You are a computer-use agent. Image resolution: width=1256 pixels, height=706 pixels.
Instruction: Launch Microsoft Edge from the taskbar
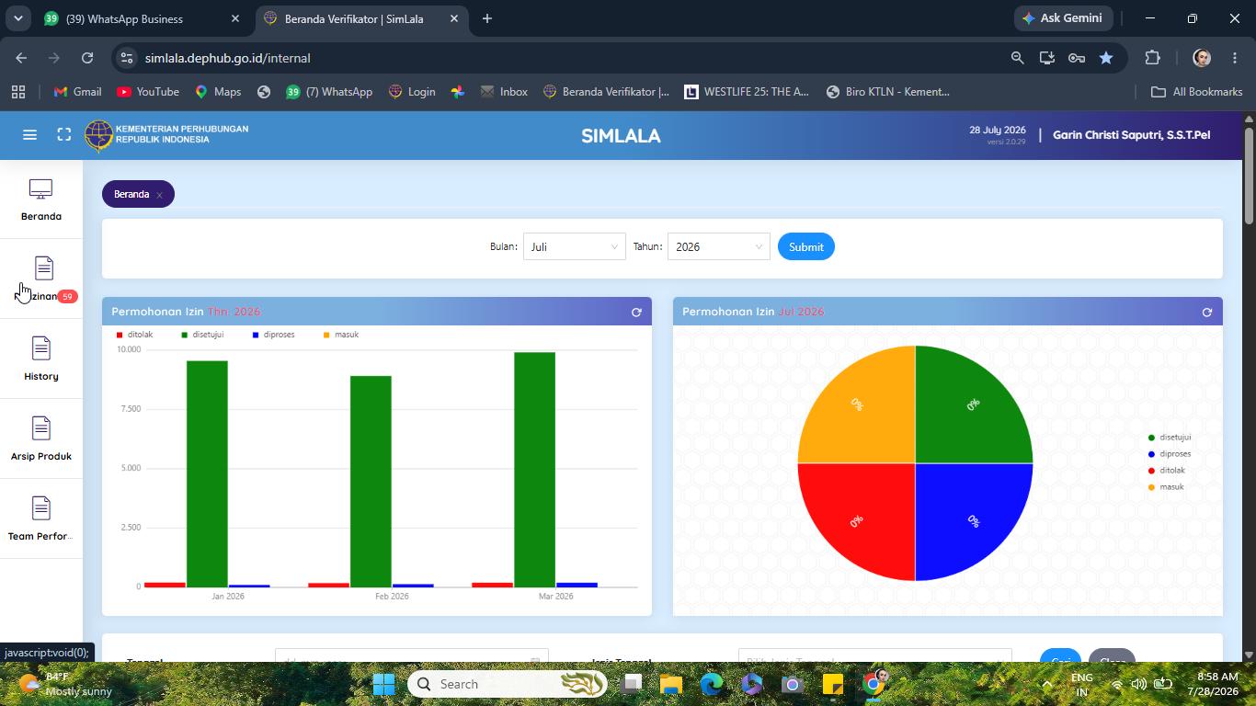pyautogui.click(x=711, y=684)
